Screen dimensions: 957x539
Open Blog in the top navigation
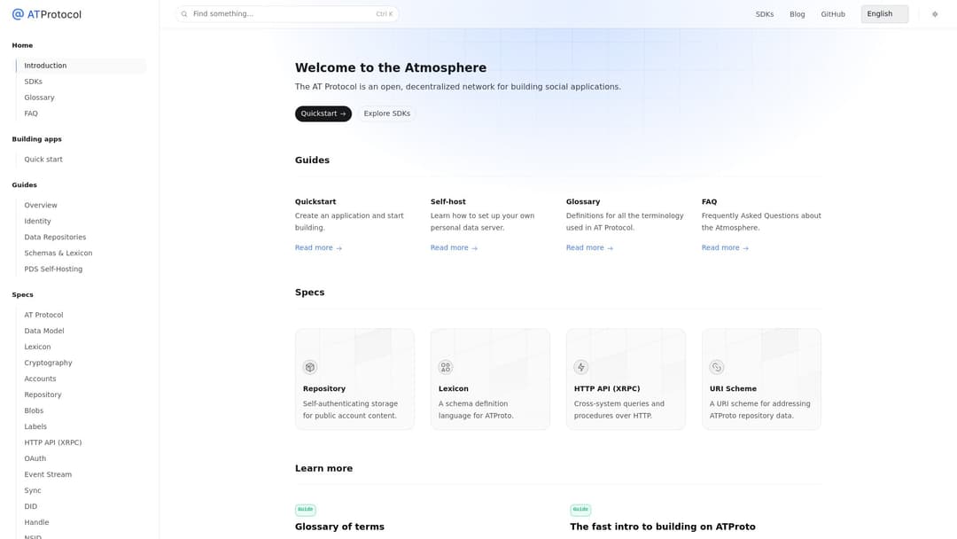[797, 14]
